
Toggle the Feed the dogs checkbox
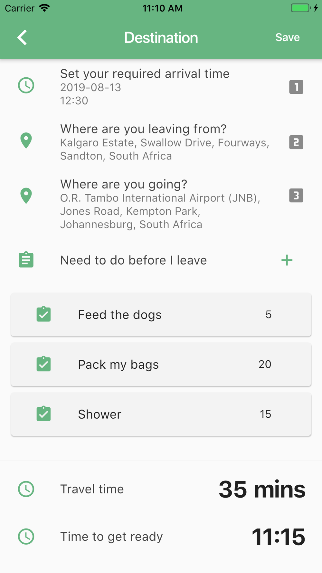point(43,314)
